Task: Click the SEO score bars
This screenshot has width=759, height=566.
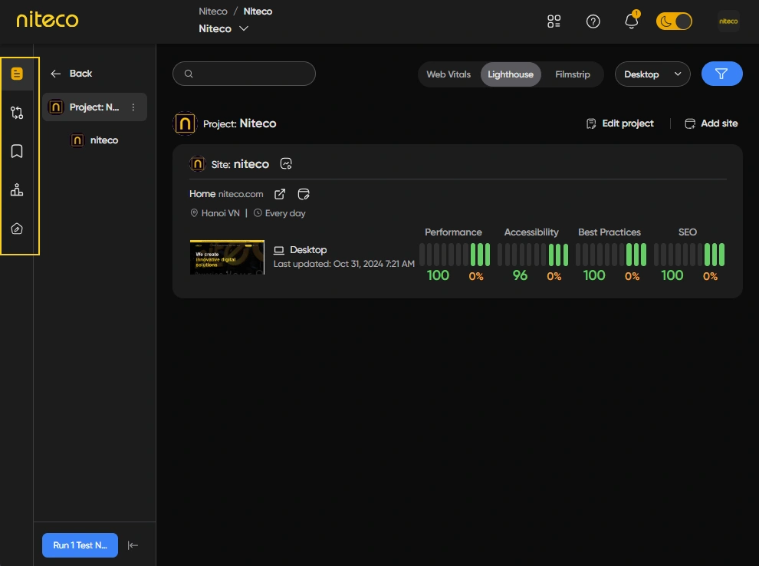Action: [x=688, y=254]
